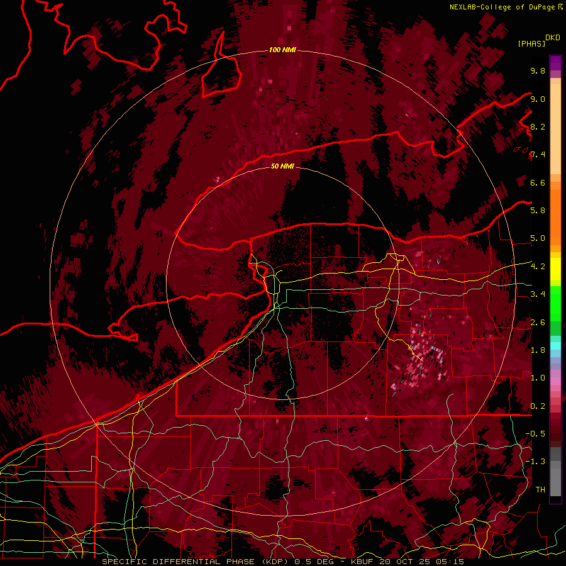
Task: Select the 1.0 scale label
Action: click(538, 378)
